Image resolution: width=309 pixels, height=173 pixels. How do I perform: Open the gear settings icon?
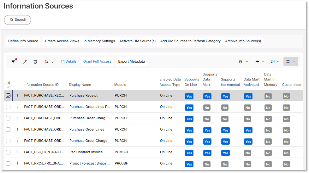click(x=241, y=62)
